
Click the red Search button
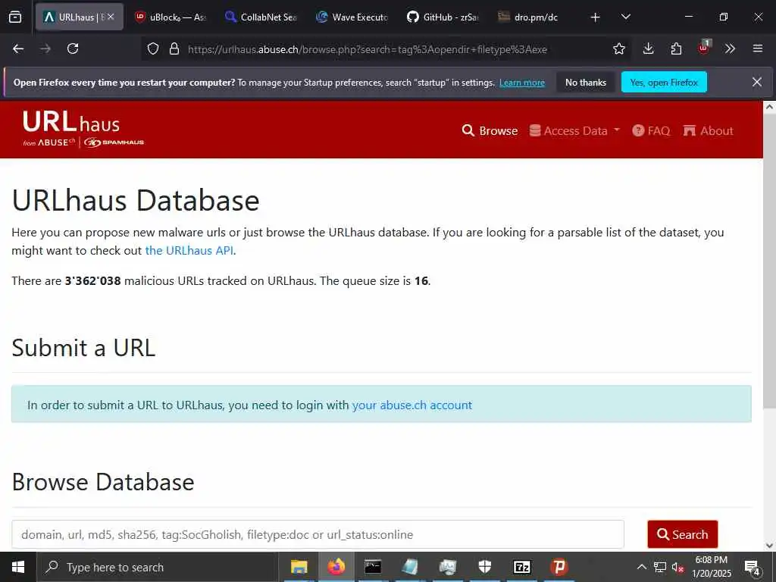tap(683, 534)
